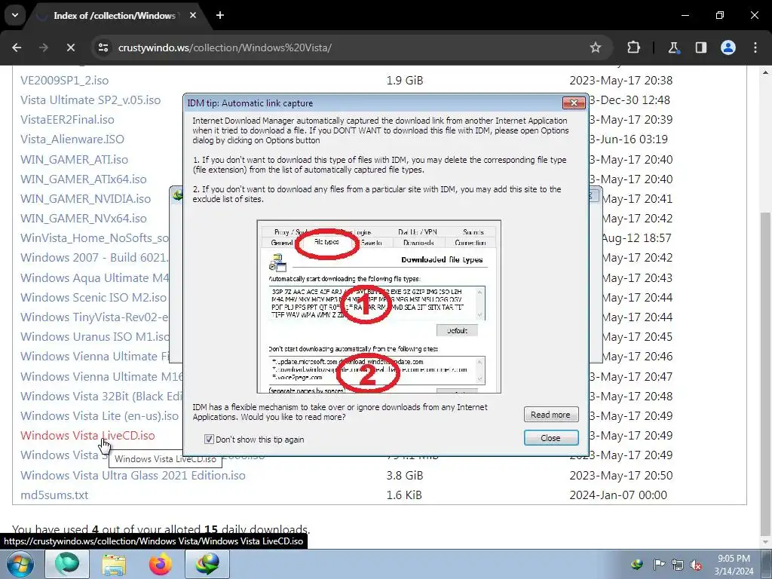772x579 pixels.
Task: Bookmark this page with the star icon
Action: point(596,47)
